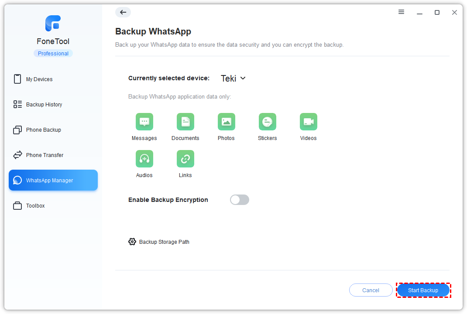Screen dimensions: 467x314
Task: Click the Videos camera icon
Action: coord(308,122)
